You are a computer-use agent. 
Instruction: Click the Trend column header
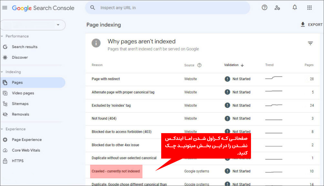coord(269,65)
